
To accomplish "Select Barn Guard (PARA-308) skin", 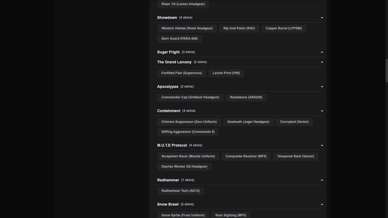I will 179,38.
